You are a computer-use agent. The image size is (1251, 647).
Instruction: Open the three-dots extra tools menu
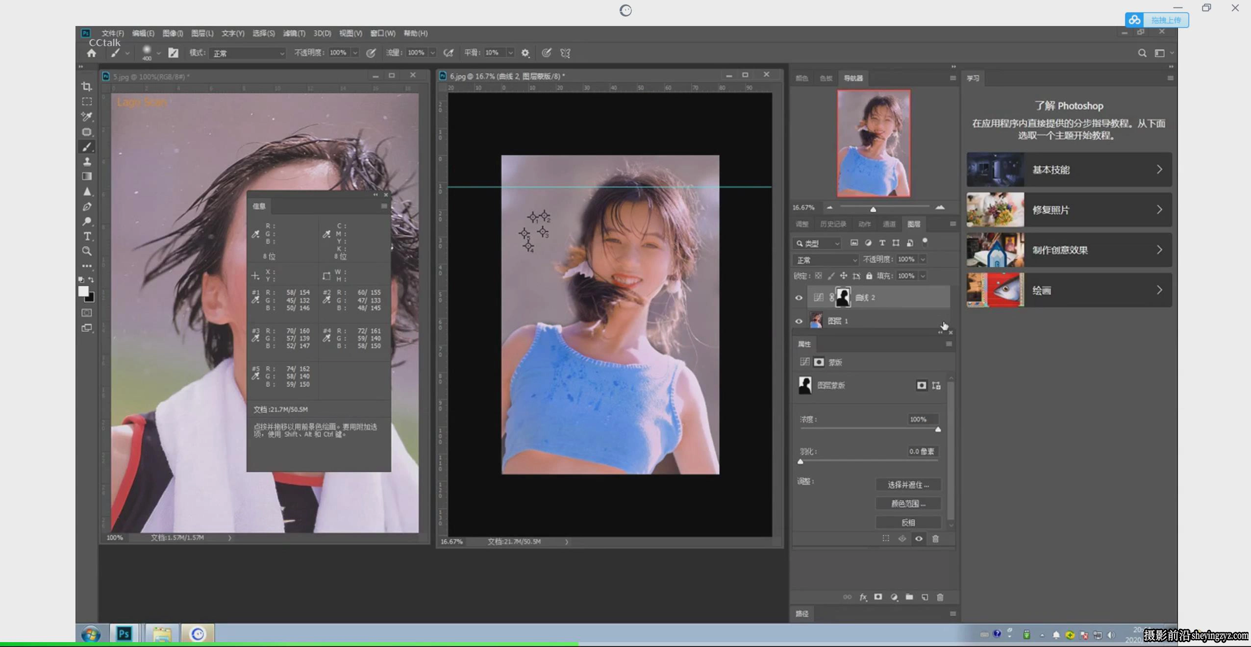click(87, 266)
